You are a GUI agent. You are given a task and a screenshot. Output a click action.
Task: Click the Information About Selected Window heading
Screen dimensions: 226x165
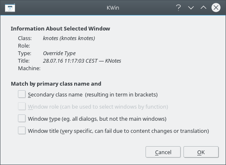pos(60,28)
